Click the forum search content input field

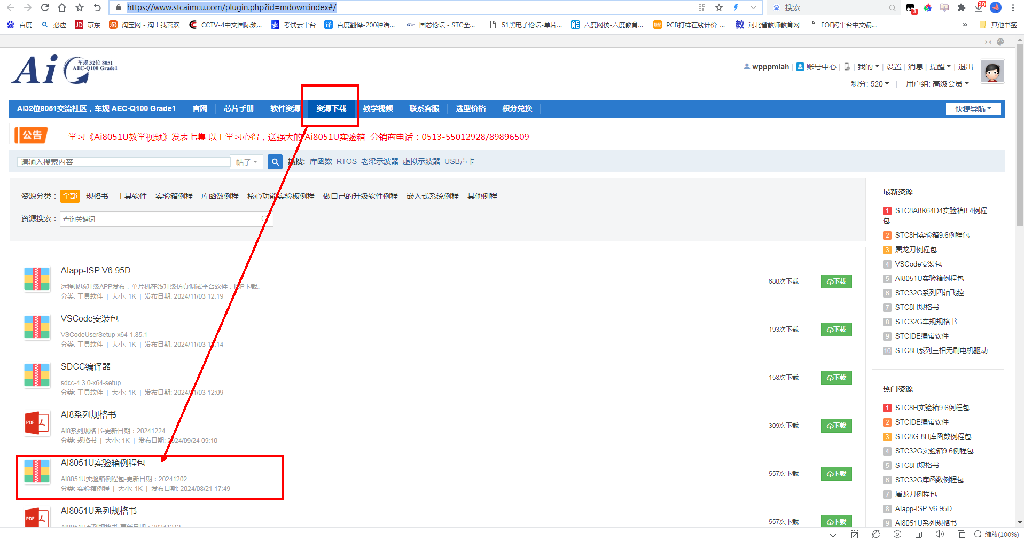(x=124, y=162)
